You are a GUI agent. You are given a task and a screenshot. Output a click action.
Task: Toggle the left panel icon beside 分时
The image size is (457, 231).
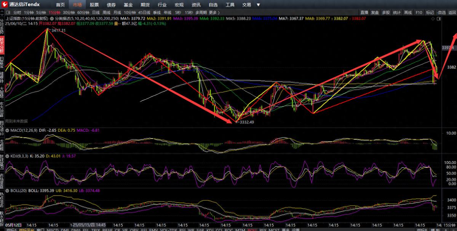pyautogui.click(x=8, y=13)
